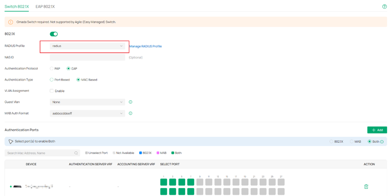Click the search magnifier icon
This screenshot has height=196, width=388.
click(76, 153)
